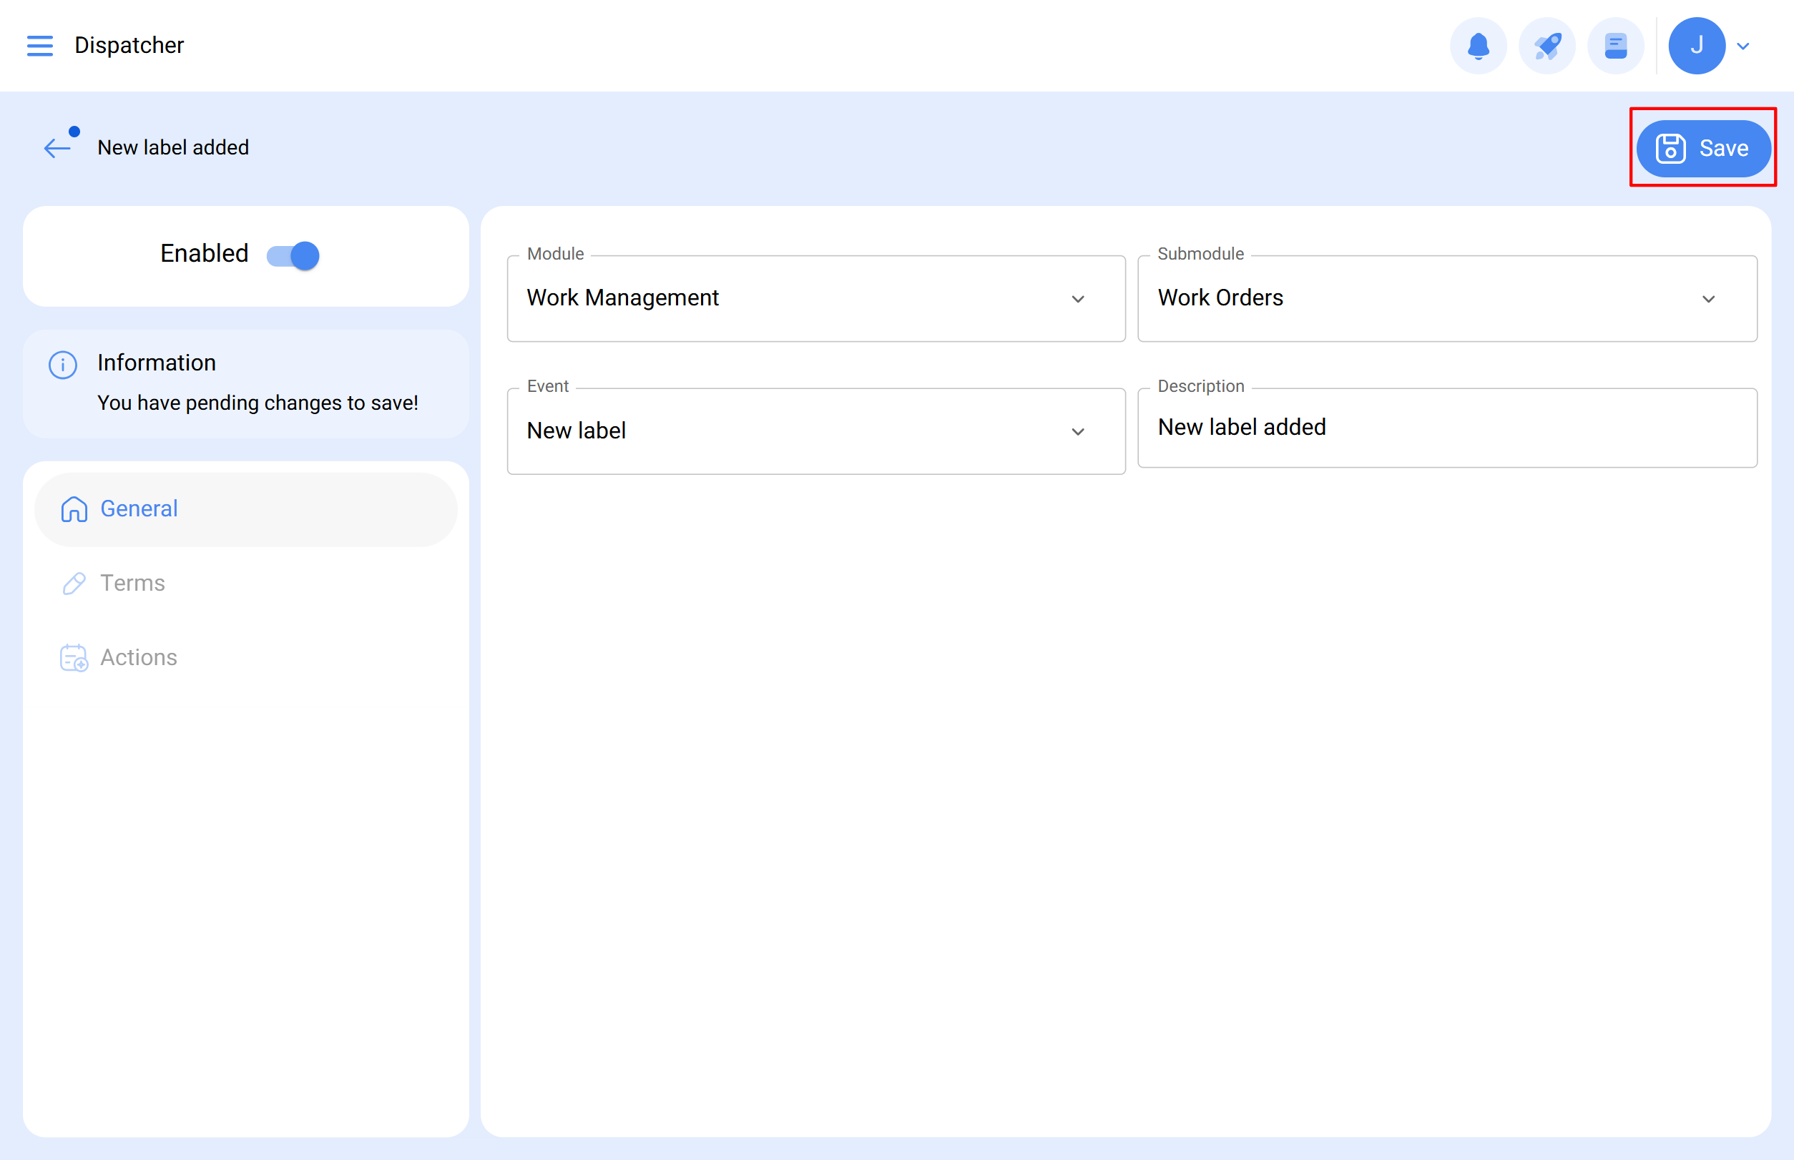
Task: Click the Save button
Action: click(x=1703, y=147)
